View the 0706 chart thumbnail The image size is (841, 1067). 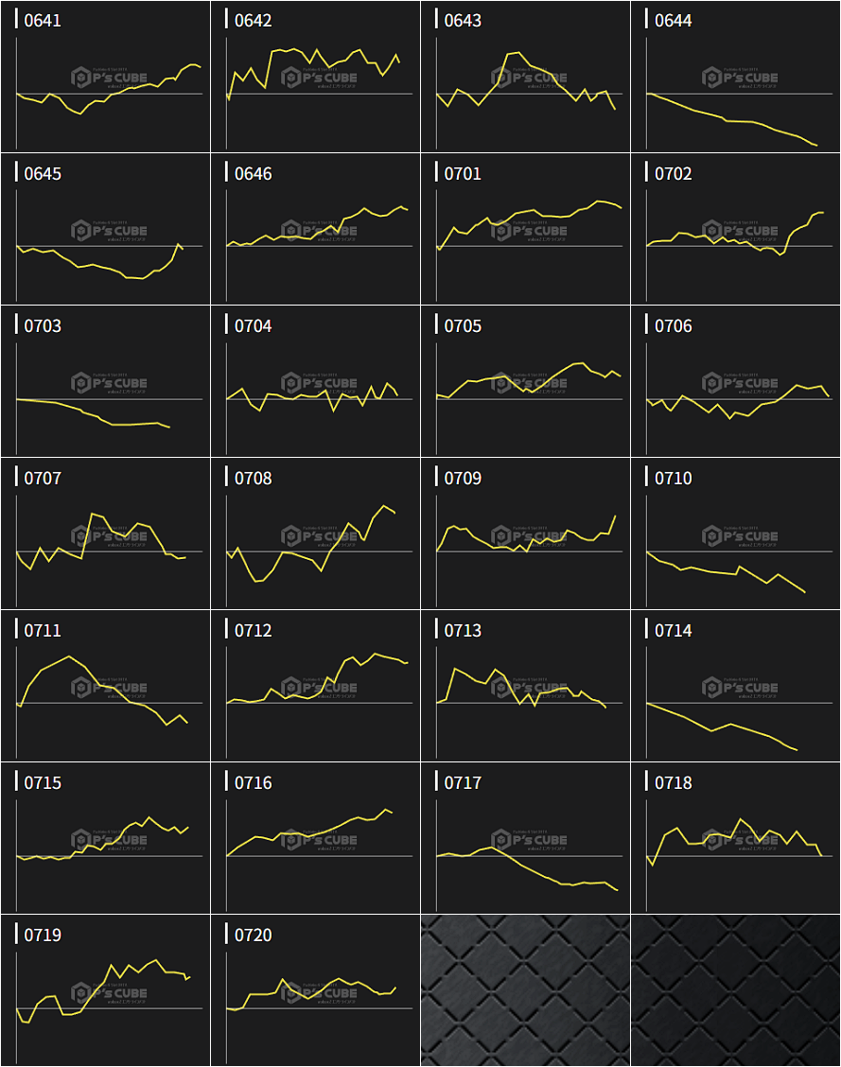[x=735, y=381]
